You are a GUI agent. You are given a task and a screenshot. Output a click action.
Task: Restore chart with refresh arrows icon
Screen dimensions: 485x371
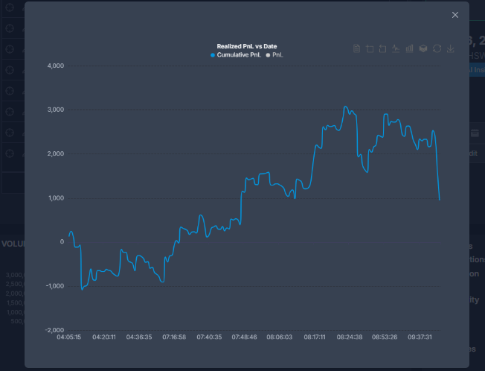click(x=437, y=48)
